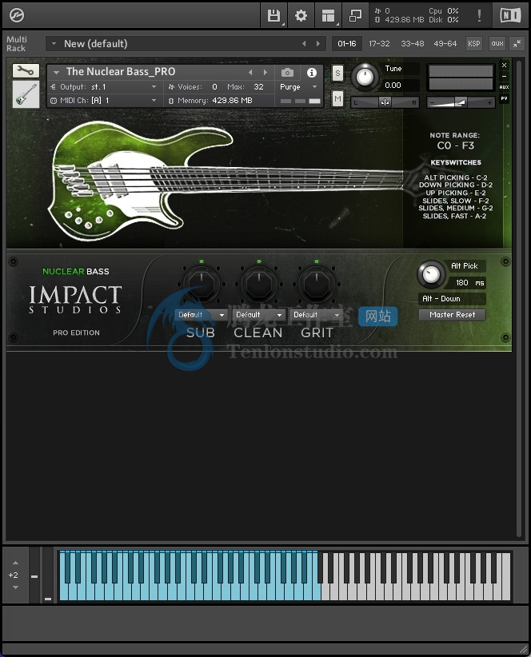Click the NI logo icon
The image size is (531, 657).
click(510, 15)
